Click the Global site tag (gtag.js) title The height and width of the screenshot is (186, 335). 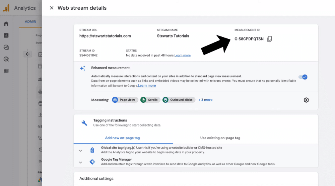coord(118,148)
